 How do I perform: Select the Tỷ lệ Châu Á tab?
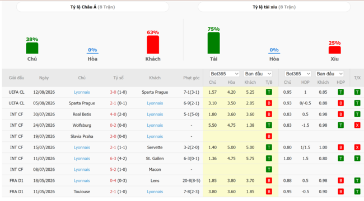click(92, 7)
